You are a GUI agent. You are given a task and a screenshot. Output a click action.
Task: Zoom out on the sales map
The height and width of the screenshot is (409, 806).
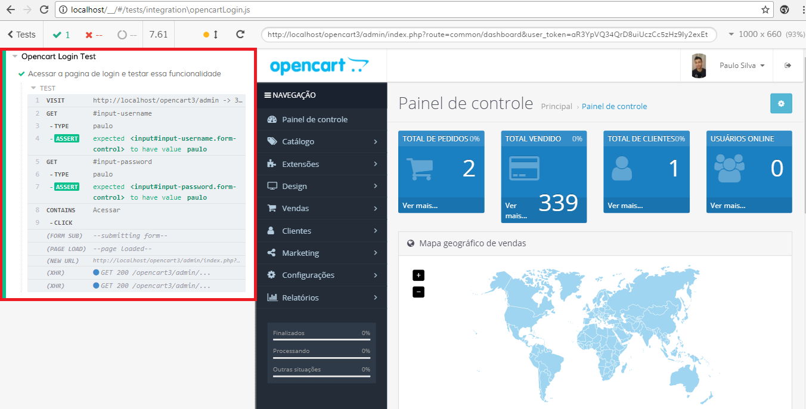pos(418,292)
